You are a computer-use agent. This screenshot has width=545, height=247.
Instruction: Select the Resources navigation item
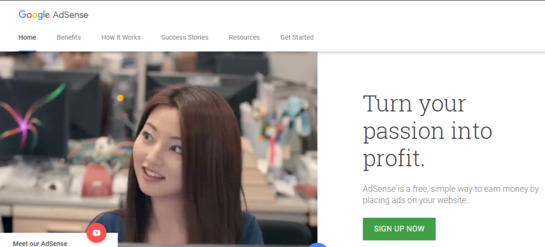pos(244,38)
